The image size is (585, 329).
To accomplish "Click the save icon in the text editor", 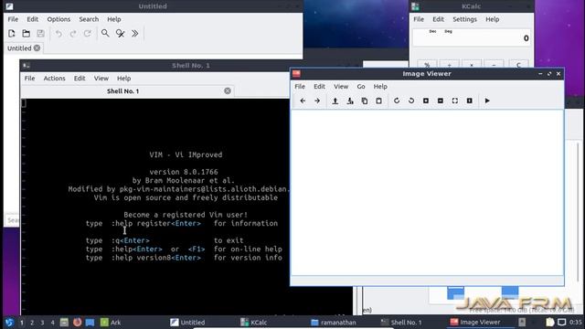I will point(40,34).
